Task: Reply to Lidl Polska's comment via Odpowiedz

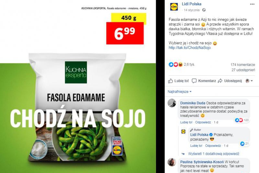Action: coord(213,146)
